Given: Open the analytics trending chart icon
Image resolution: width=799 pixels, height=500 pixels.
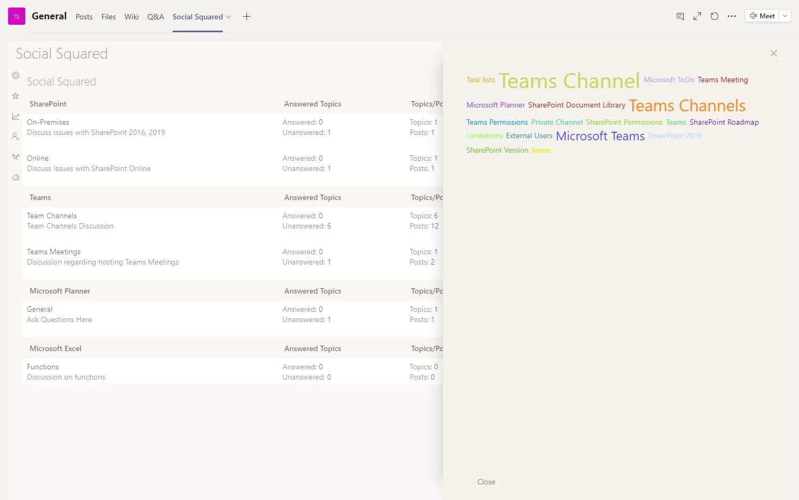Looking at the screenshot, I should (x=16, y=116).
